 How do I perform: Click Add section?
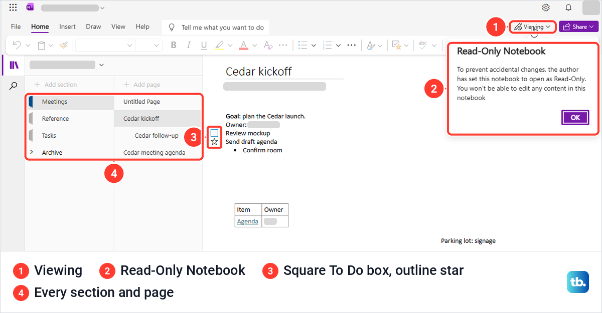(x=55, y=85)
